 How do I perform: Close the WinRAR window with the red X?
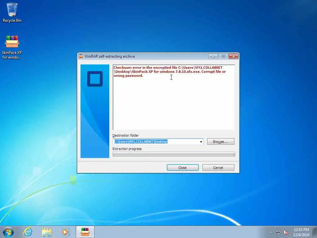233,56
